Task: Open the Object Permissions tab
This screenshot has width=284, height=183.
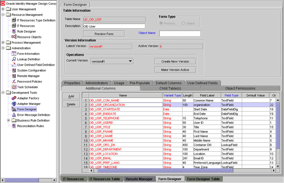Action: pyautogui.click(x=240, y=88)
